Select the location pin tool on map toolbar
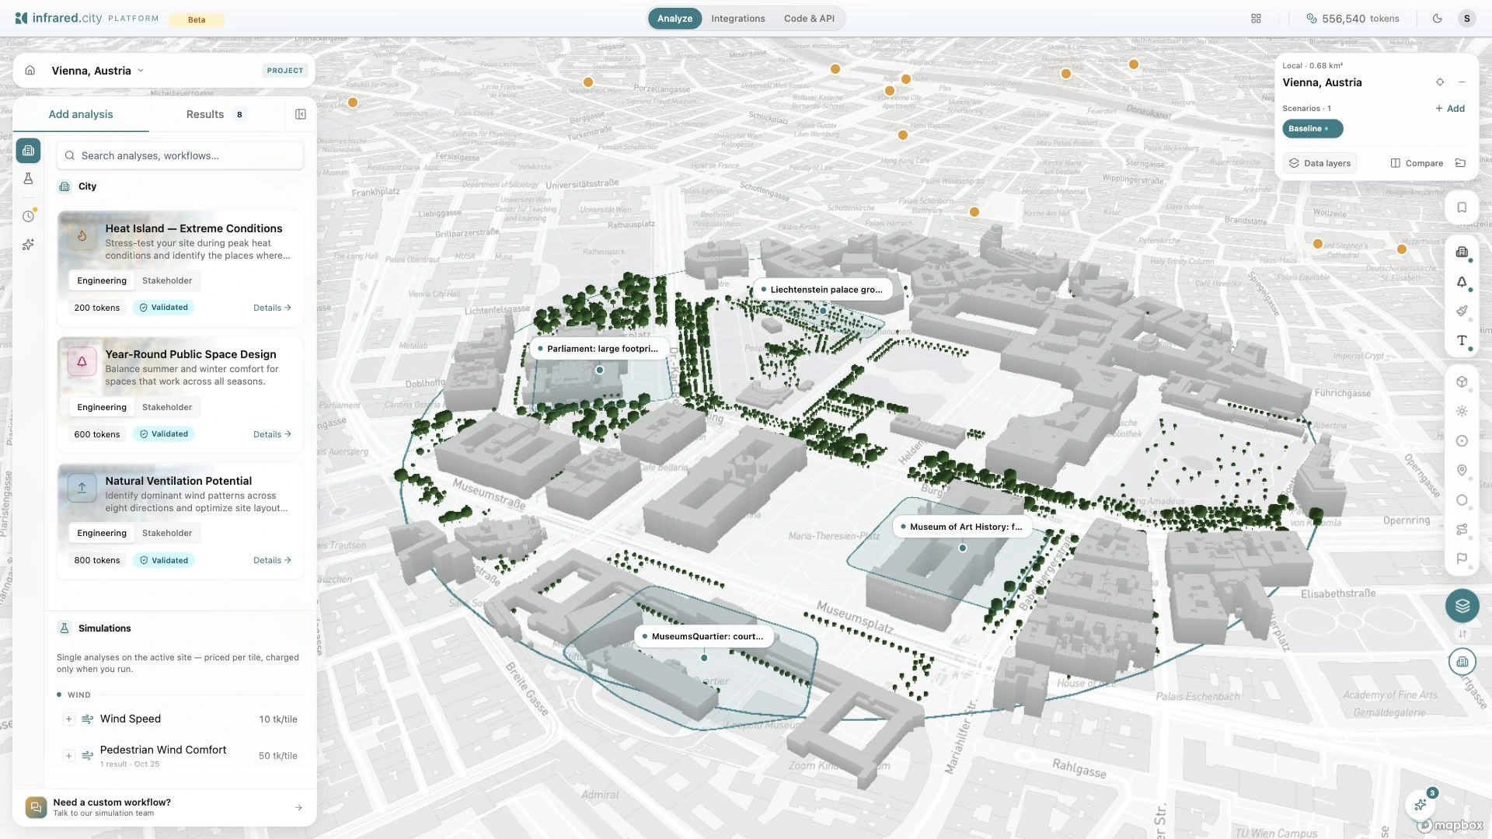 pyautogui.click(x=1462, y=471)
